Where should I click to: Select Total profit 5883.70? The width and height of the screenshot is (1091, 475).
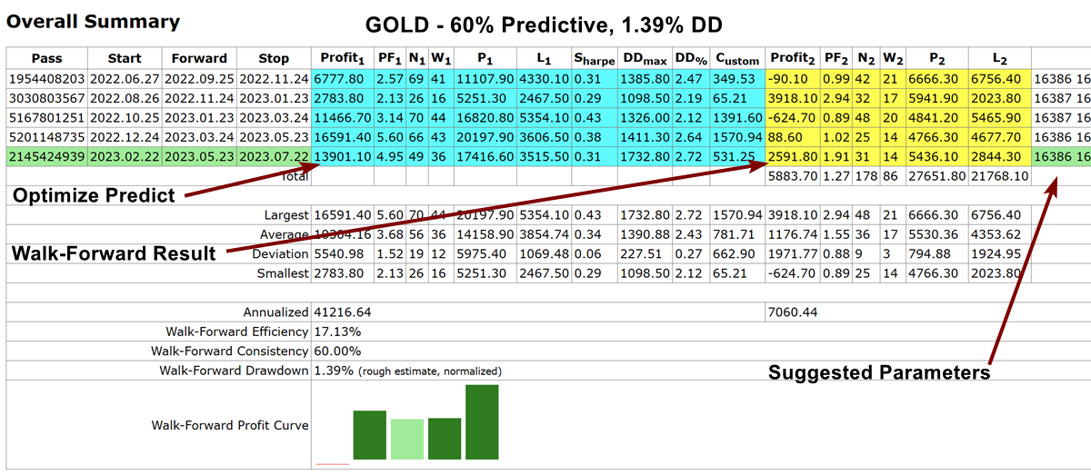pos(794,176)
